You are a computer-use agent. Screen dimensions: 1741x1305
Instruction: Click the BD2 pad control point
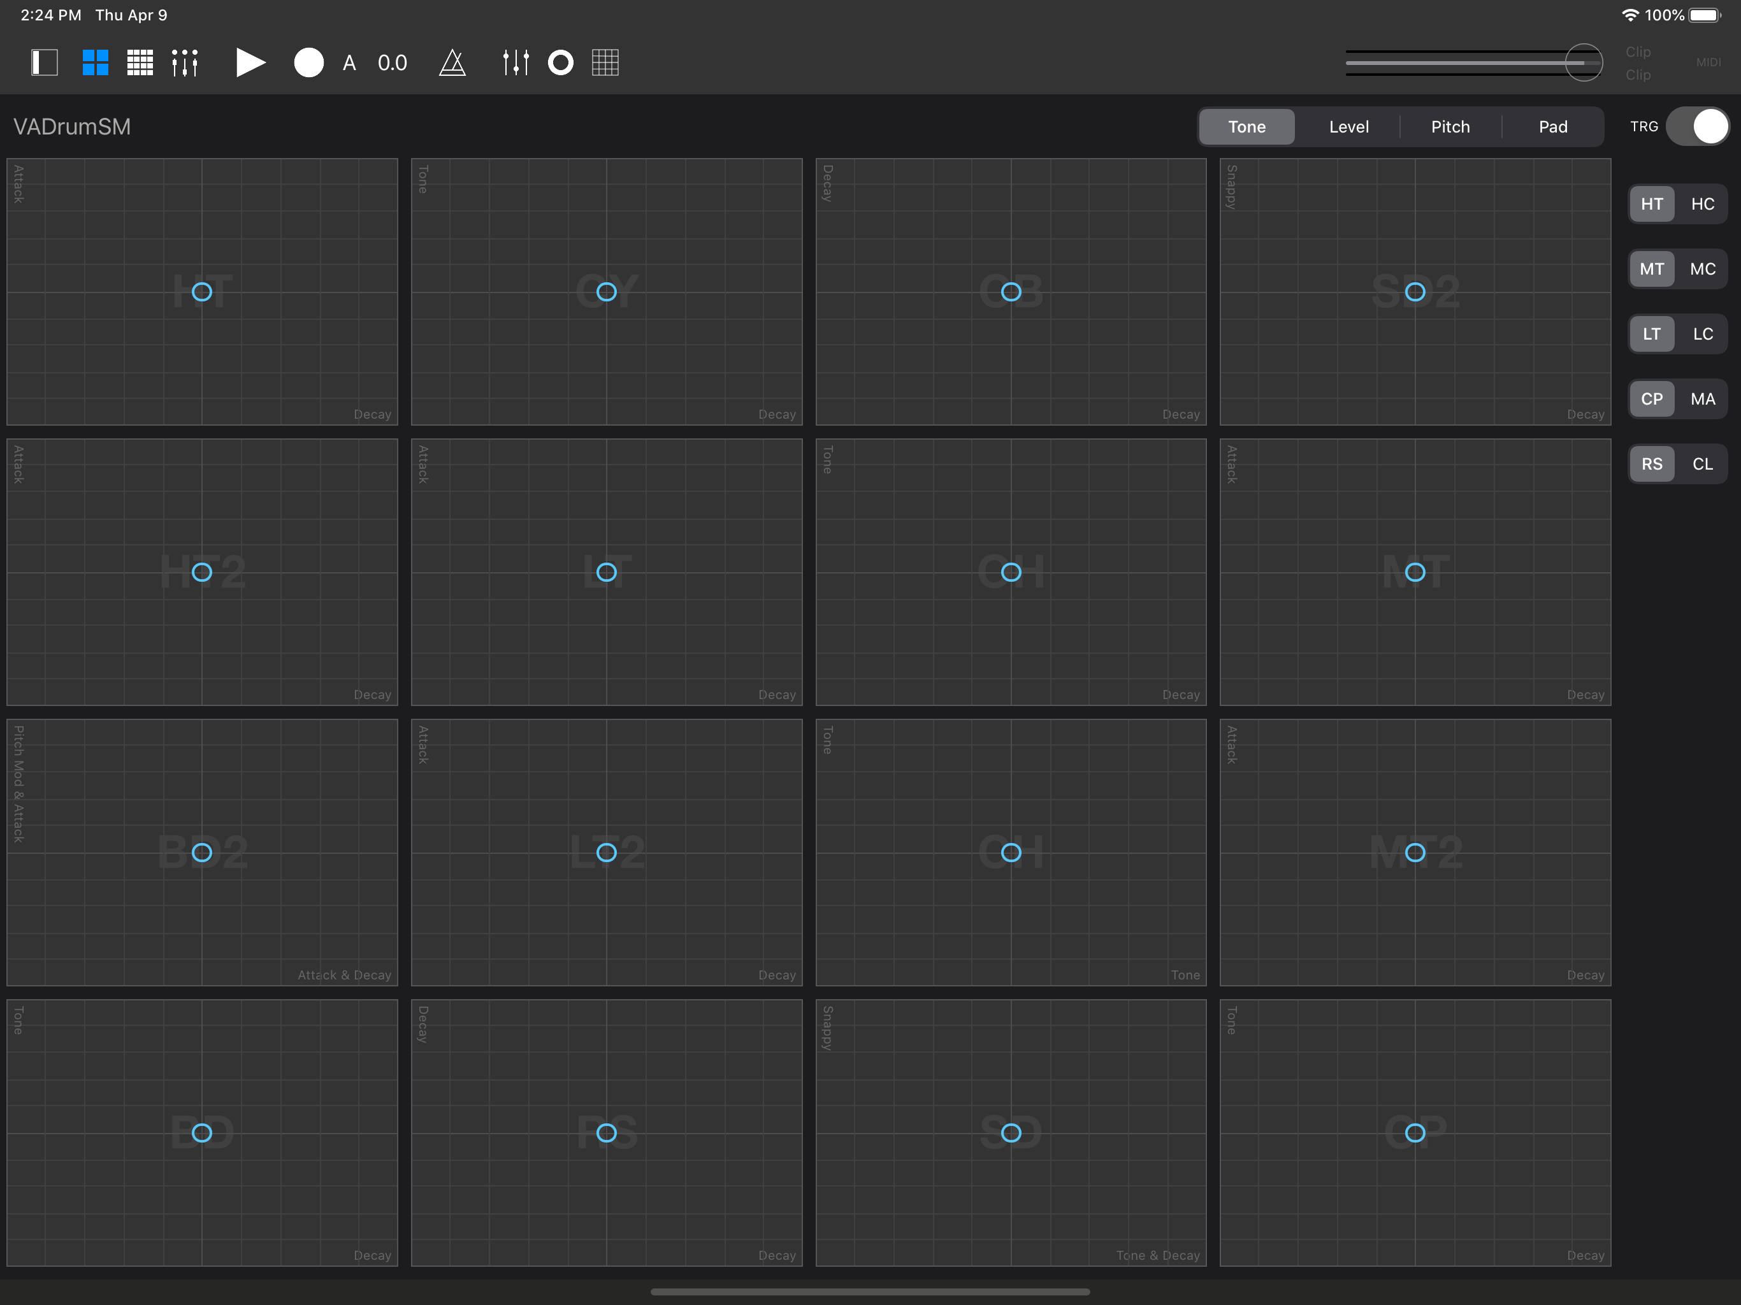[202, 853]
